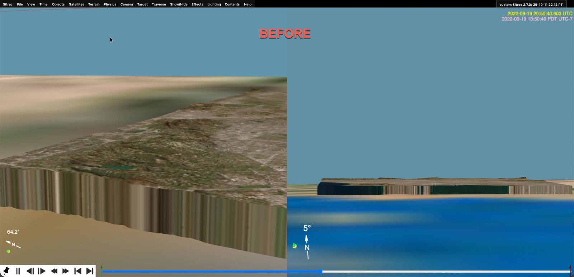Open the Sitrec menu
The width and height of the screenshot is (574, 277).
coord(8,4)
